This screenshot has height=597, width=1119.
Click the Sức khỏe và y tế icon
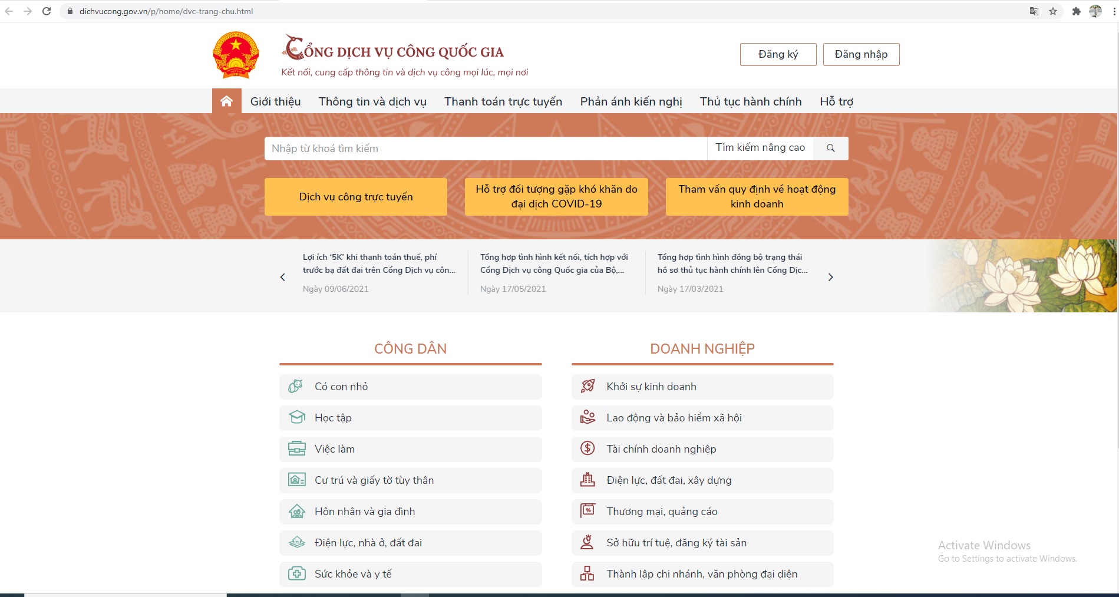pyautogui.click(x=297, y=573)
